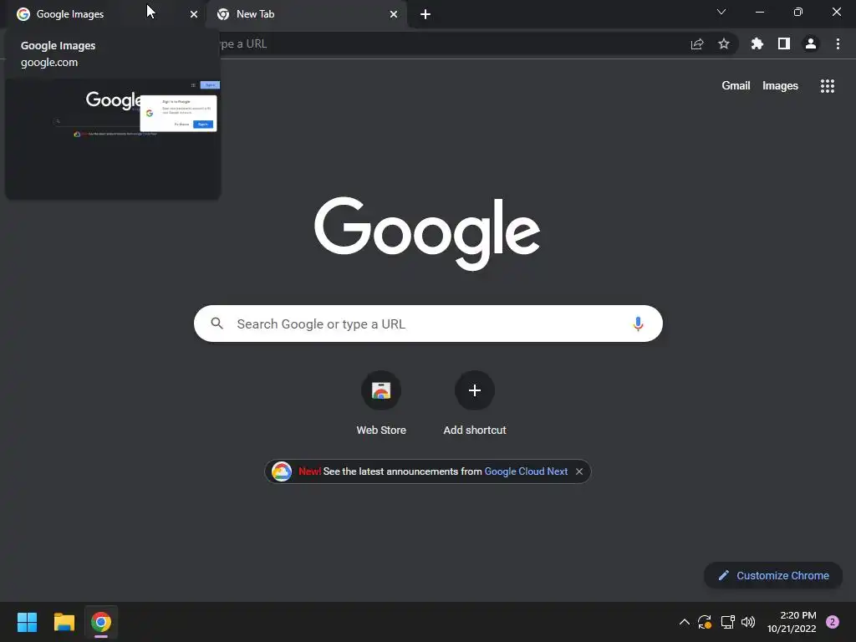Close the New Tab tab
The height and width of the screenshot is (642, 856).
[394, 14]
